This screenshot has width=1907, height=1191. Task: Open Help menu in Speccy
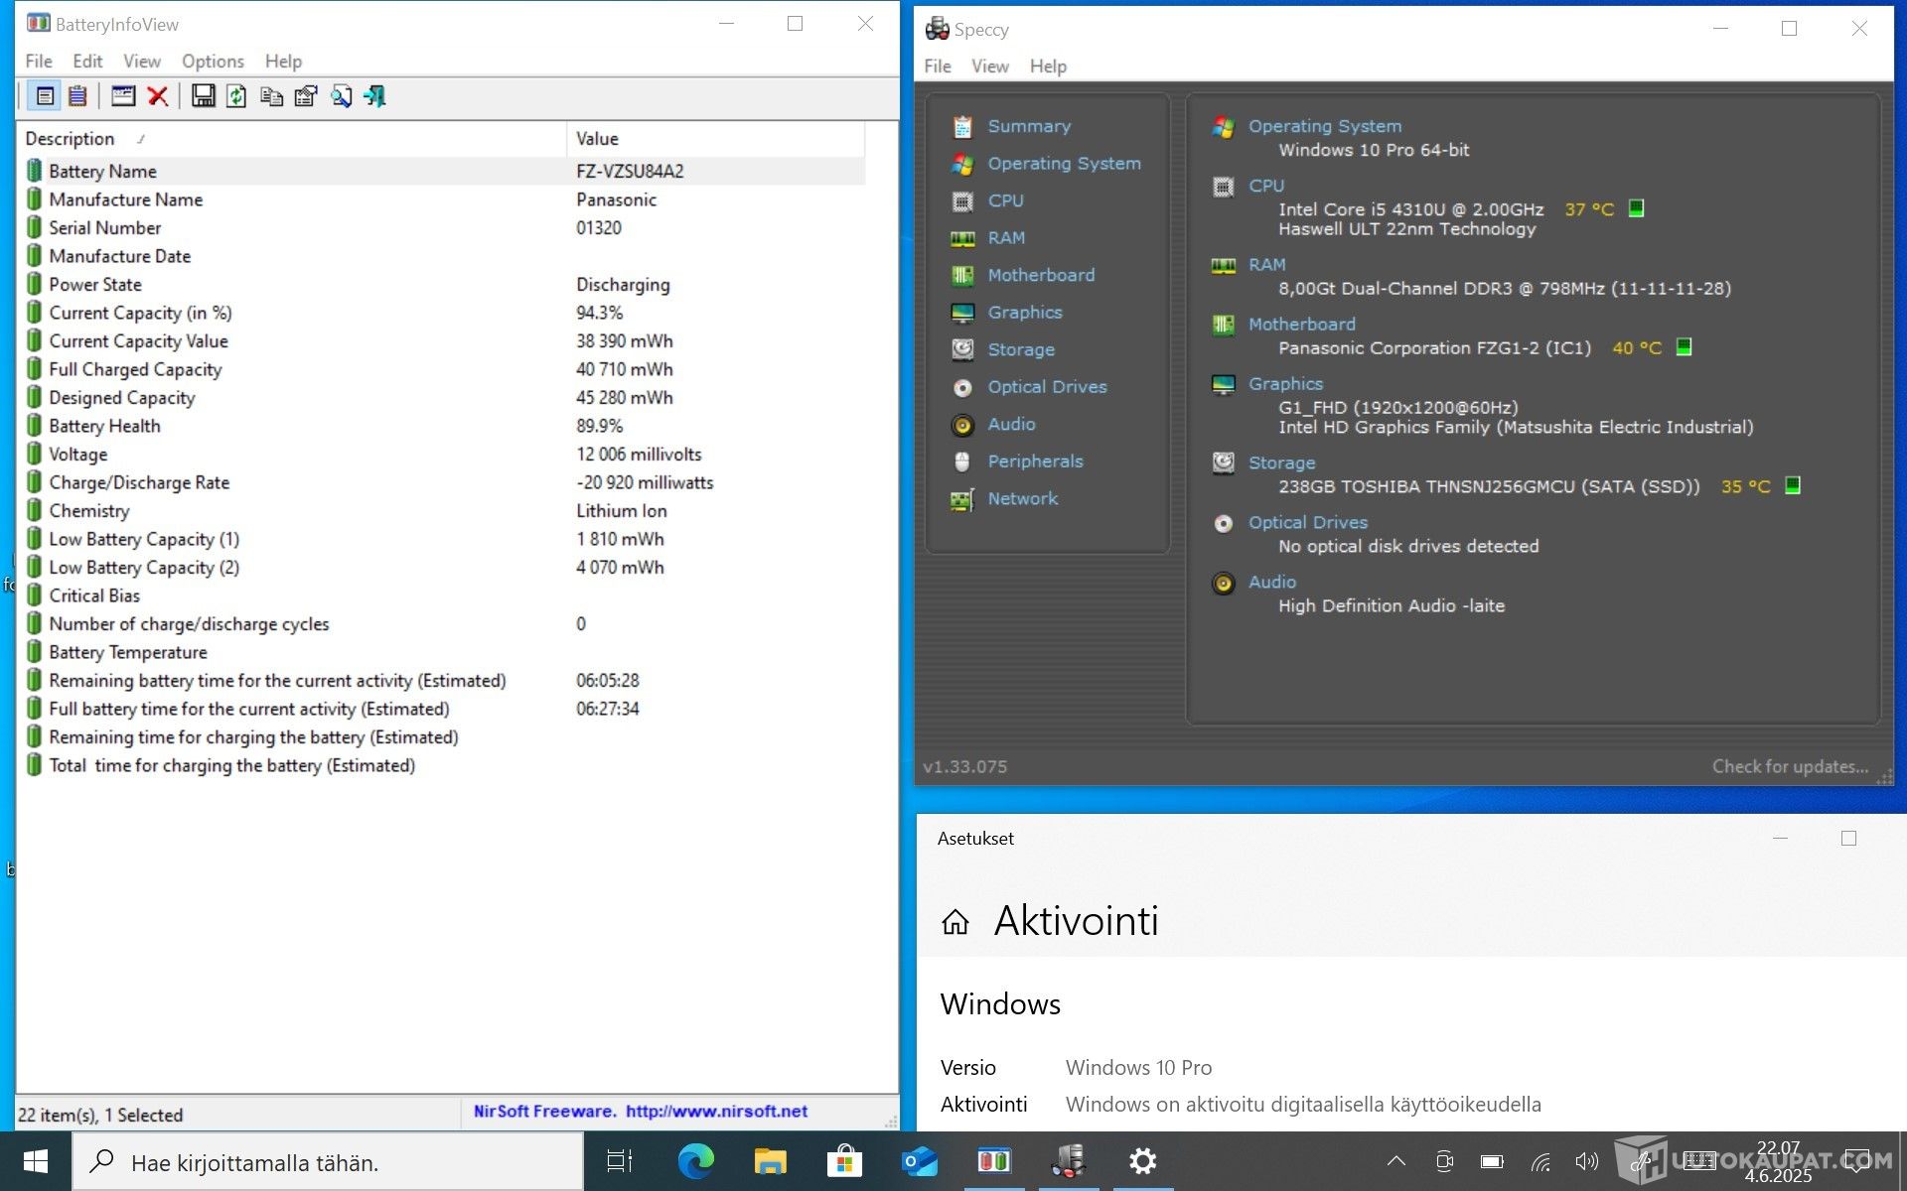pos(1048,66)
